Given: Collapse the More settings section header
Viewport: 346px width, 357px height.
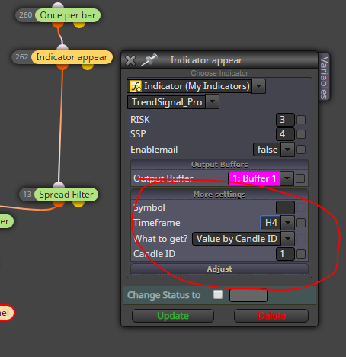Looking at the screenshot, I should (219, 195).
